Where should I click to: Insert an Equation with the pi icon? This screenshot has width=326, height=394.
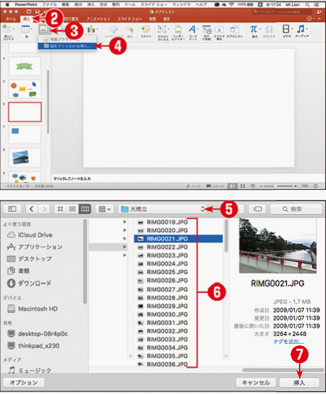pyautogui.click(x=253, y=29)
